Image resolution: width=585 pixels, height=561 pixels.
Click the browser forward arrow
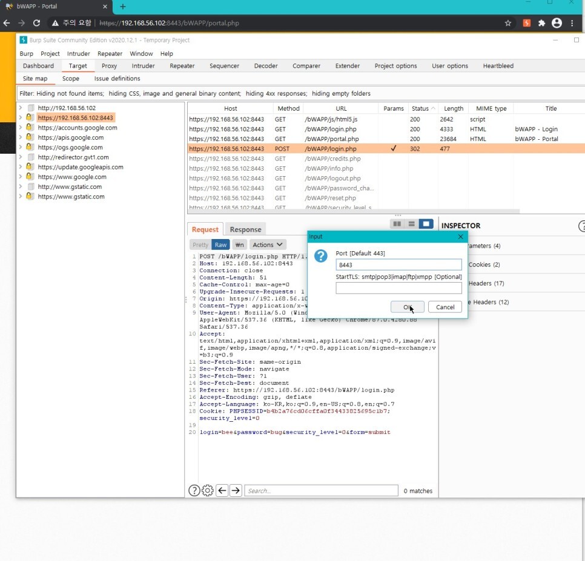[x=22, y=23]
